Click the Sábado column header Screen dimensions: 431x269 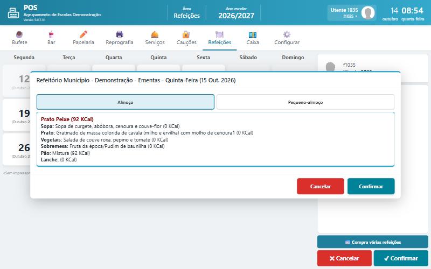click(248, 58)
